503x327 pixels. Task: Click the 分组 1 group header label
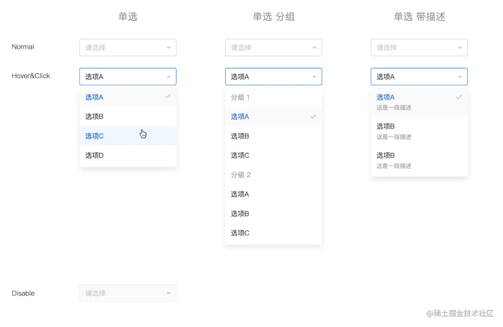(240, 97)
